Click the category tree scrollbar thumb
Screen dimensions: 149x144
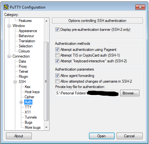[x=46, y=81]
